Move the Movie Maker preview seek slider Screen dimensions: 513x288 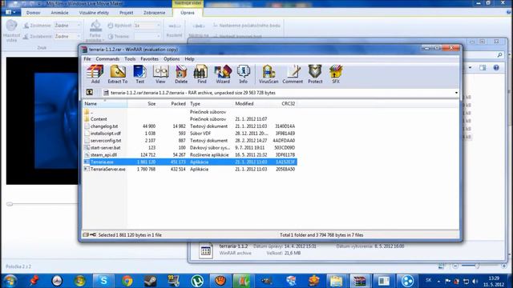(x=10, y=204)
